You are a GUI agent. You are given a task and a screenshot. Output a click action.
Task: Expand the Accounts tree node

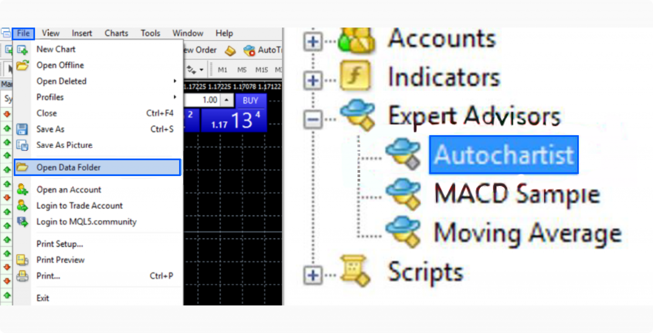click(x=313, y=41)
